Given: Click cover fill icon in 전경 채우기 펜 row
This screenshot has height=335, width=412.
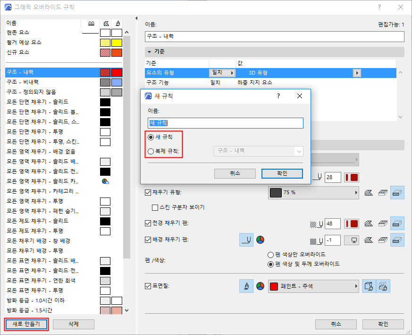Looking at the screenshot, I should pos(383,223).
